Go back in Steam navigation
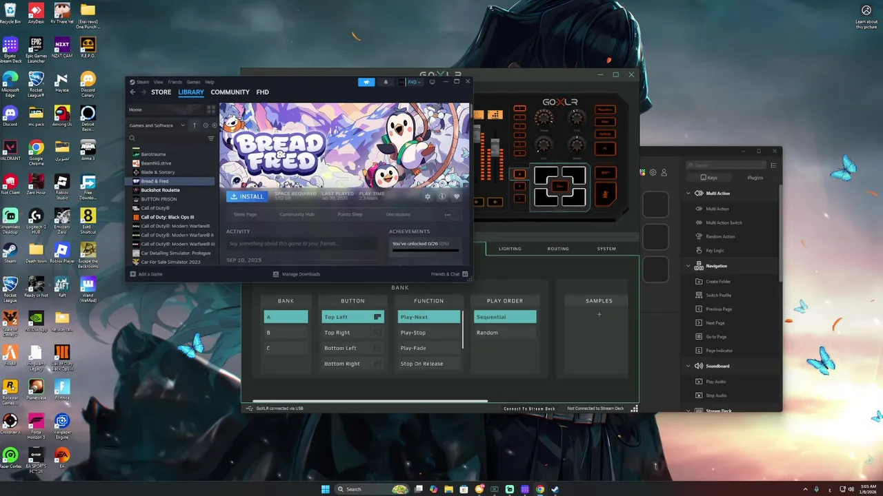883x496 pixels. [x=133, y=92]
